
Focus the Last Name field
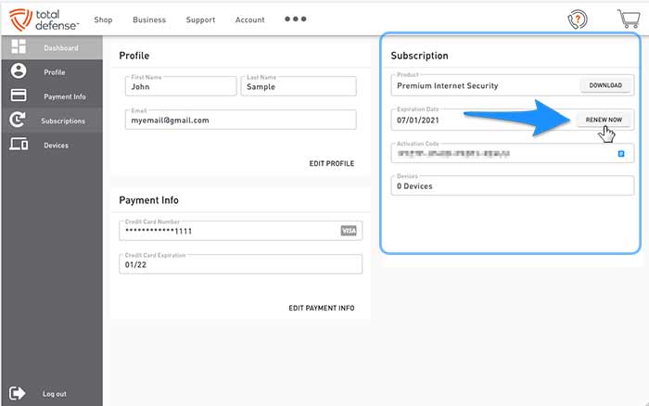(299, 86)
